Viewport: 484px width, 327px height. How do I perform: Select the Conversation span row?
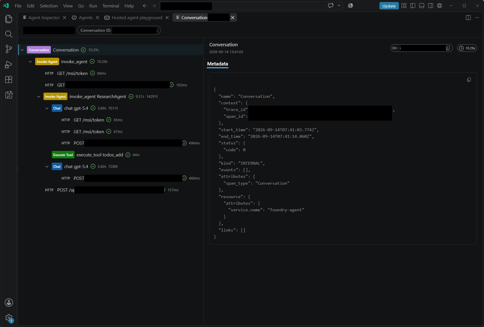tap(111, 50)
